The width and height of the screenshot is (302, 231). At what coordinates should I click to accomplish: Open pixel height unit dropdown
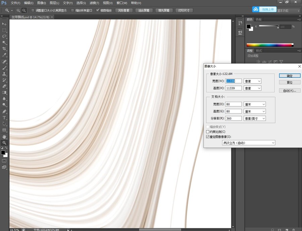252,88
